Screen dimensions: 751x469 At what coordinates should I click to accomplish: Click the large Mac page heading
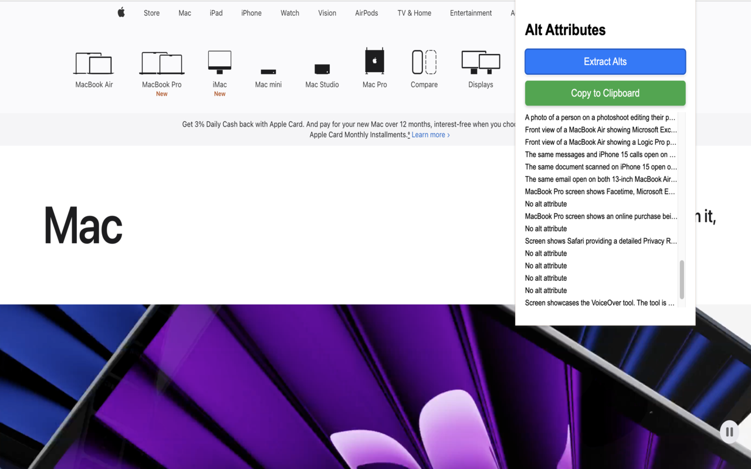point(83,226)
